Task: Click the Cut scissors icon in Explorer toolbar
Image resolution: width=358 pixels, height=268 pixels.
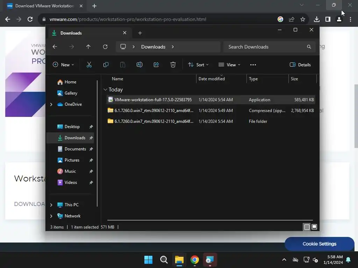Action: point(89,65)
